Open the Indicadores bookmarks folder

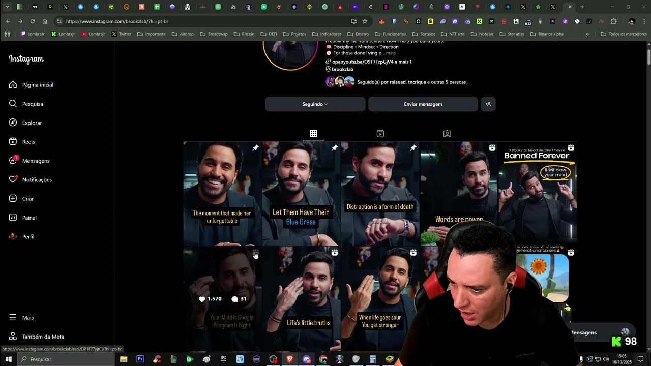pos(327,34)
